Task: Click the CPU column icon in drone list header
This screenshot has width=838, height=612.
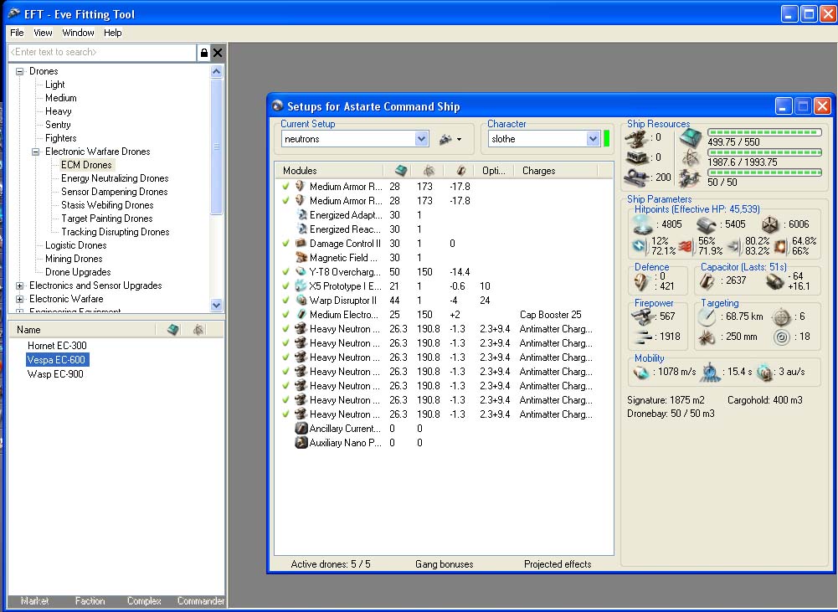Action: [x=172, y=330]
